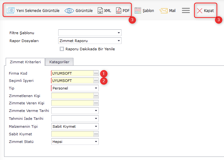Export report using the XML icon
Screen dimensions: 224x160
pyautogui.click(x=100, y=10)
